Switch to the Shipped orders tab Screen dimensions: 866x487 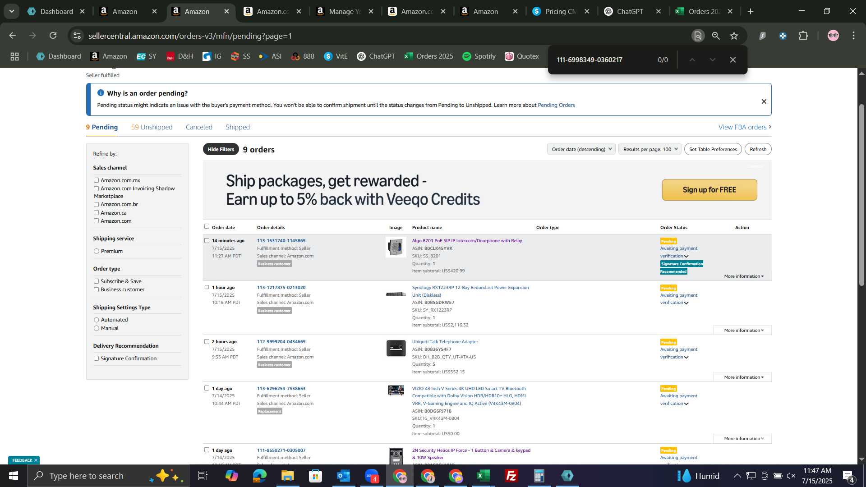click(238, 127)
